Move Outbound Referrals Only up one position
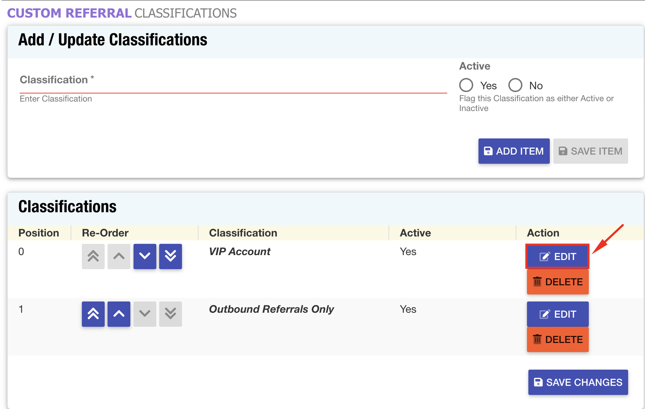This screenshot has width=645, height=409. [119, 314]
